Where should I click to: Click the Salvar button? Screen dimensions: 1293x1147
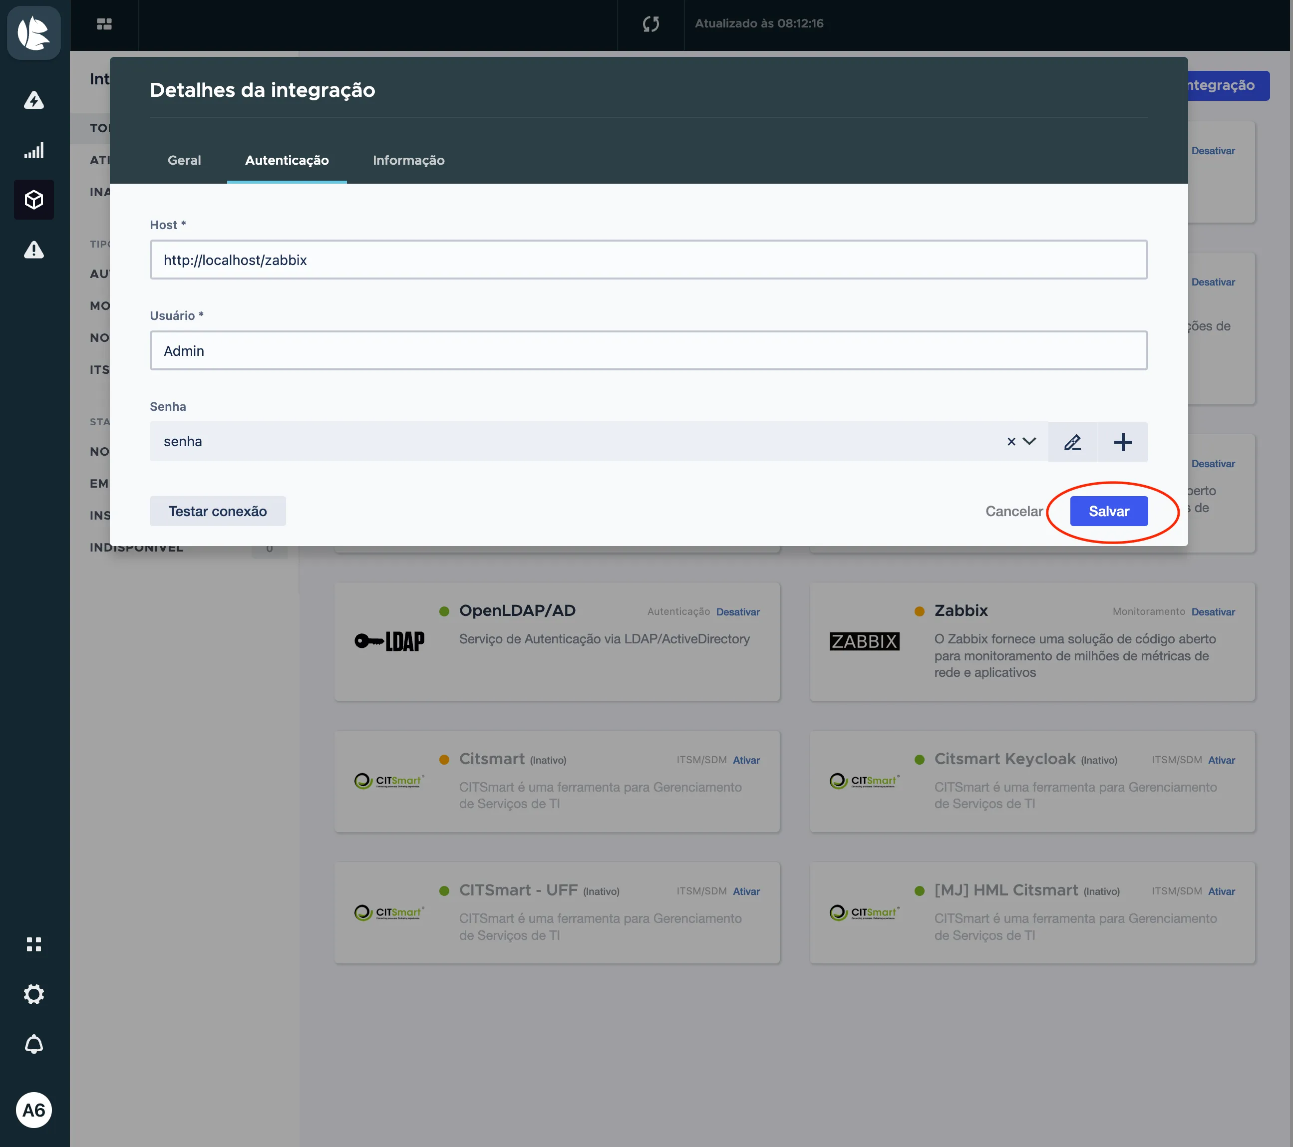tap(1108, 511)
